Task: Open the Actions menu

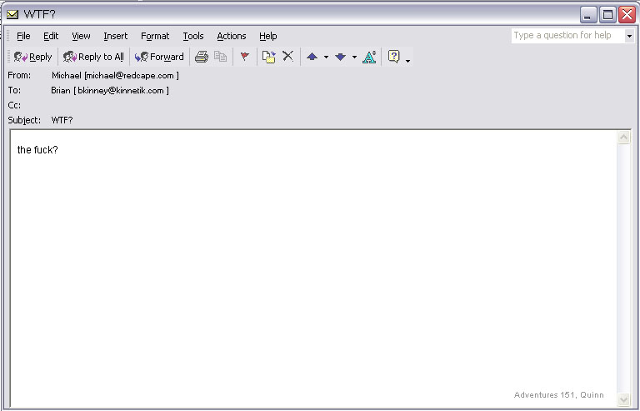Action: pyautogui.click(x=232, y=36)
